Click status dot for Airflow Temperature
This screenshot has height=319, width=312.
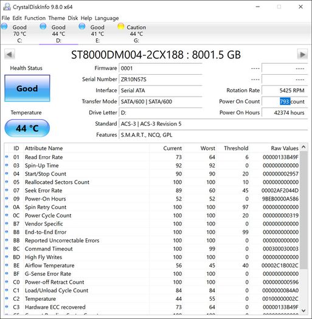(7, 265)
